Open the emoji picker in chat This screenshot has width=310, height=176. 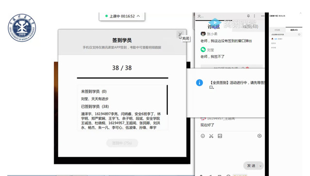point(203,136)
